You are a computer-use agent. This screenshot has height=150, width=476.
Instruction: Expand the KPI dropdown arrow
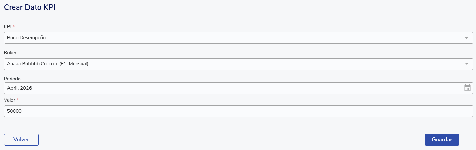click(x=466, y=38)
